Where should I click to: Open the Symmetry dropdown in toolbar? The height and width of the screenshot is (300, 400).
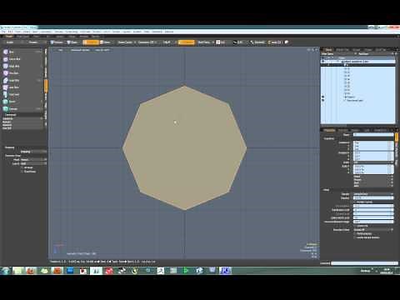click(148, 42)
